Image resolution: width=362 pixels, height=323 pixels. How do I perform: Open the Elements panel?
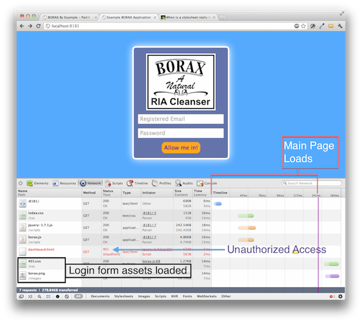pyautogui.click(x=37, y=183)
